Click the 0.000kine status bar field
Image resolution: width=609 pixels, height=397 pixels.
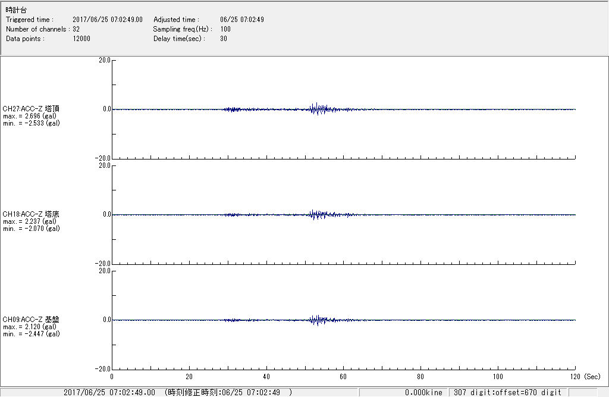423,392
